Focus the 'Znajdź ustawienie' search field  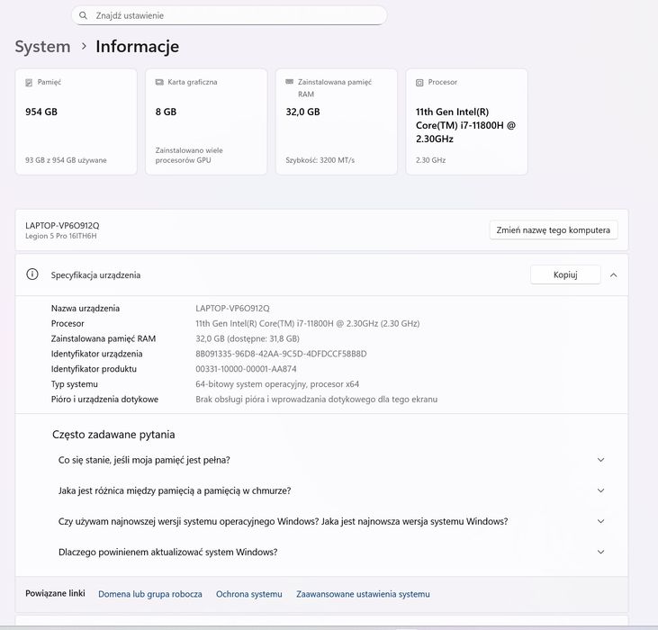pyautogui.click(x=230, y=15)
